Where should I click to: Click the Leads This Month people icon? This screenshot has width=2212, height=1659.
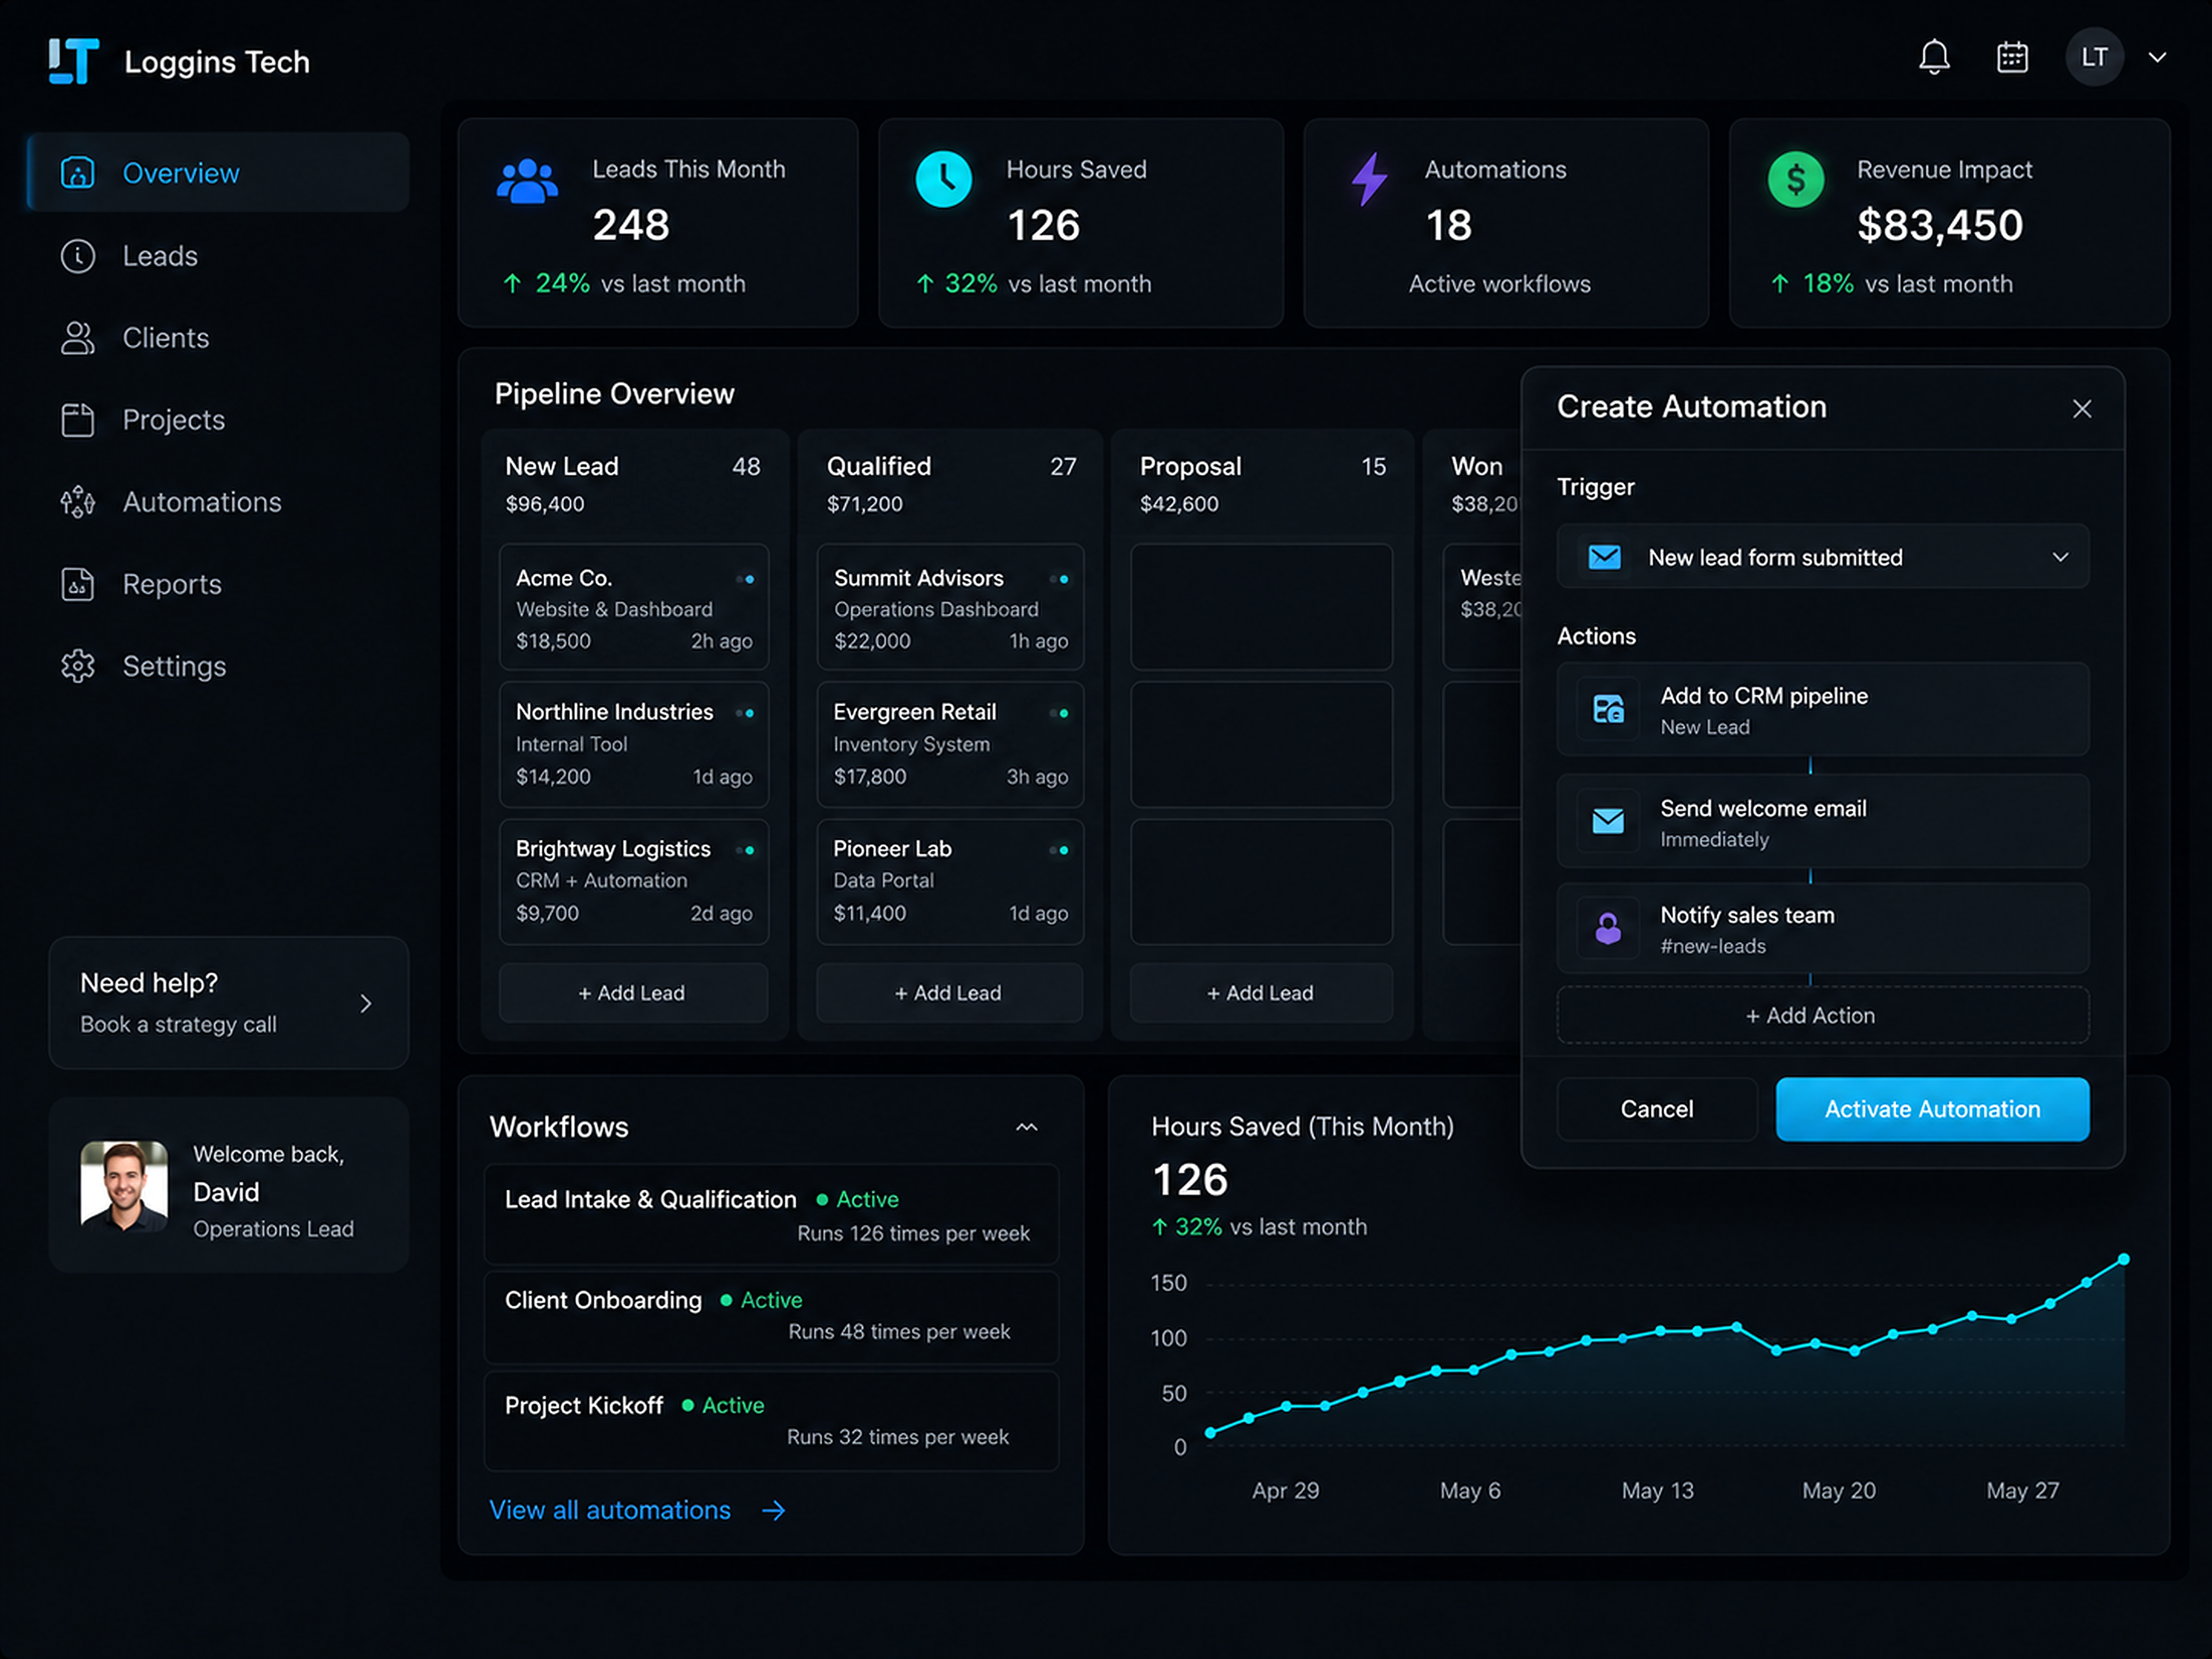point(527,181)
